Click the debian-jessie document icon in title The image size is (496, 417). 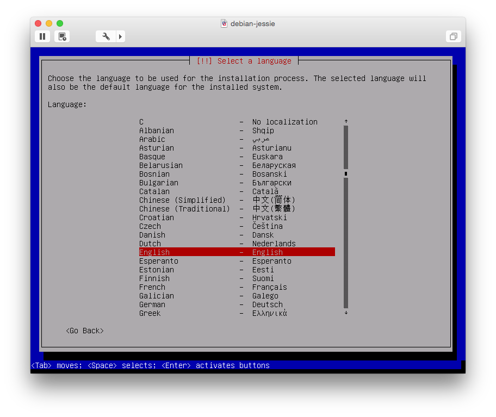tap(224, 24)
